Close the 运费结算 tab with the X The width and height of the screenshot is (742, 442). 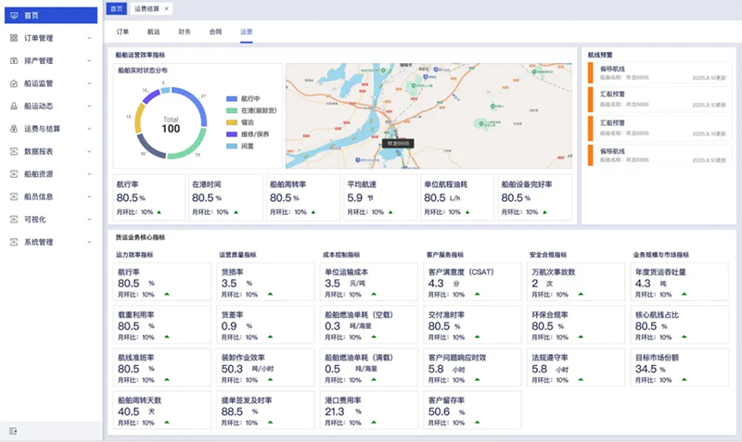tap(166, 8)
